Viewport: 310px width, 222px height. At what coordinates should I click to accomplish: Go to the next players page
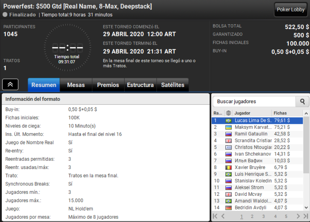(298, 216)
